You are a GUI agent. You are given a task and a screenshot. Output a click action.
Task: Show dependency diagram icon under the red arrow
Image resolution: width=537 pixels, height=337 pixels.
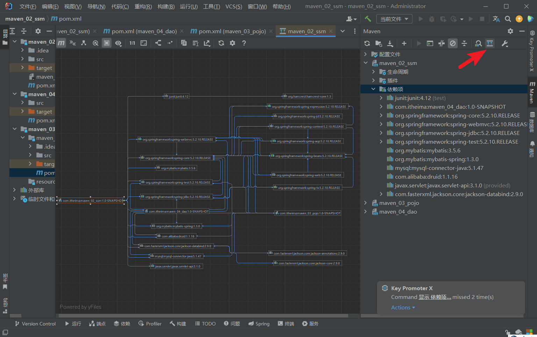pos(489,43)
